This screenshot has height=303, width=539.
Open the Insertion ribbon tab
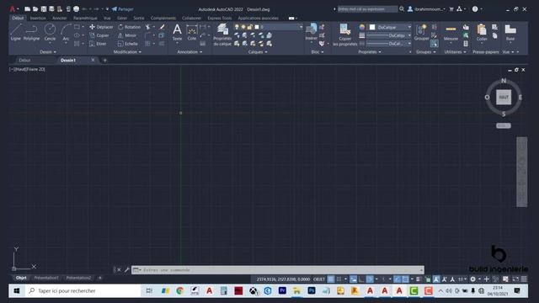point(38,18)
